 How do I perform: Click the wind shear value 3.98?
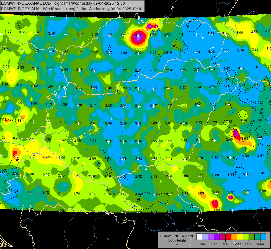coord(245,139)
